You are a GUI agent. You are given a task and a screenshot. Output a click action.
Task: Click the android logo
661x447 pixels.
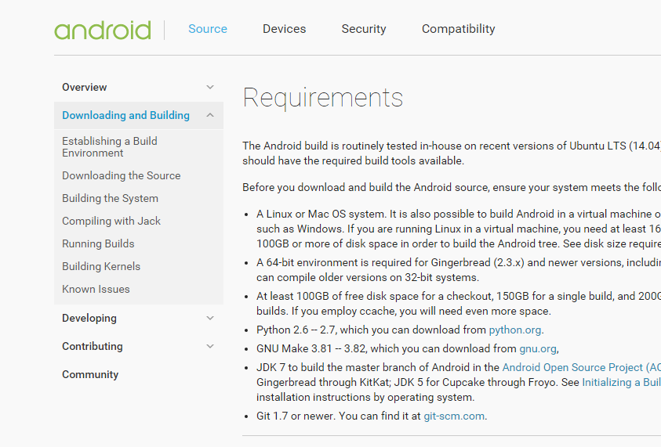click(103, 31)
